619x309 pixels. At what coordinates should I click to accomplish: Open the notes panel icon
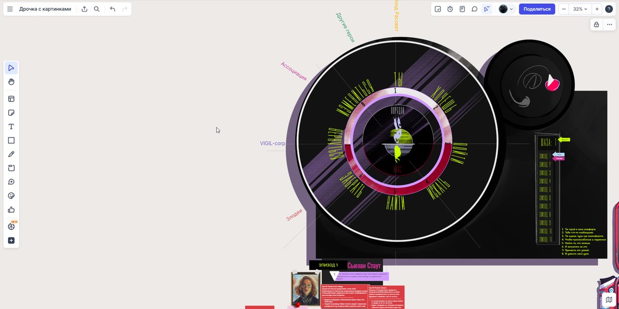462,9
